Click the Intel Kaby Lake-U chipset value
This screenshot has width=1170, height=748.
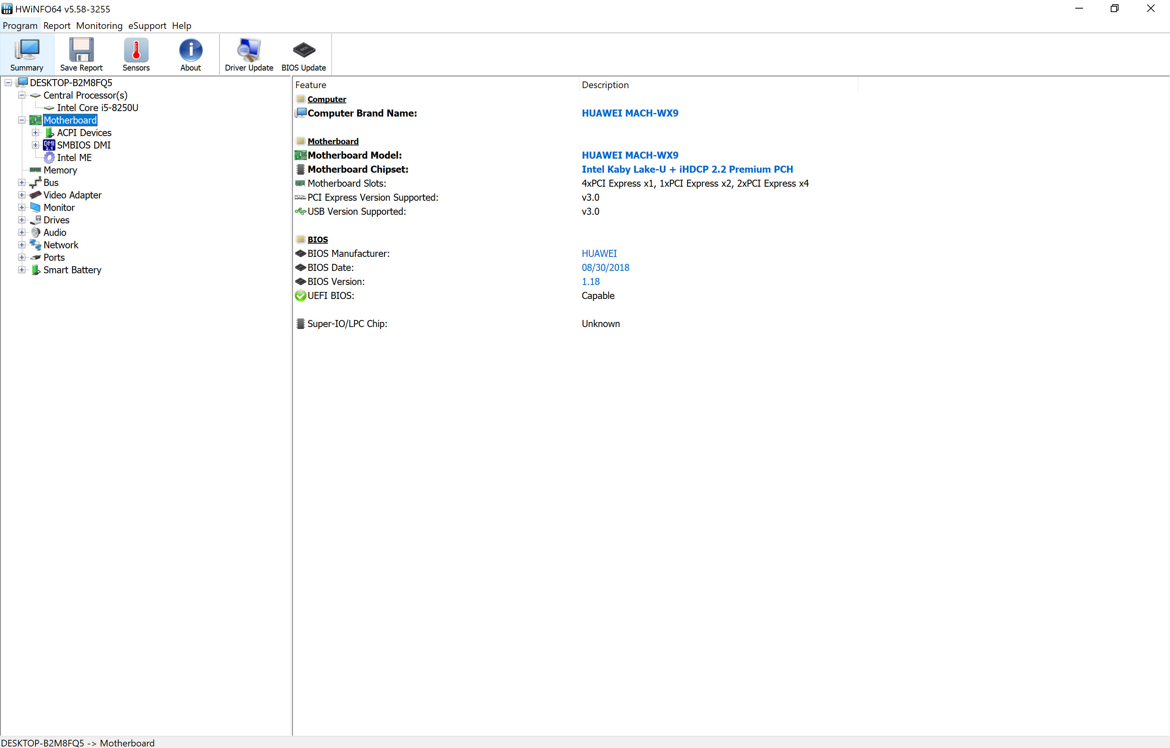(687, 170)
